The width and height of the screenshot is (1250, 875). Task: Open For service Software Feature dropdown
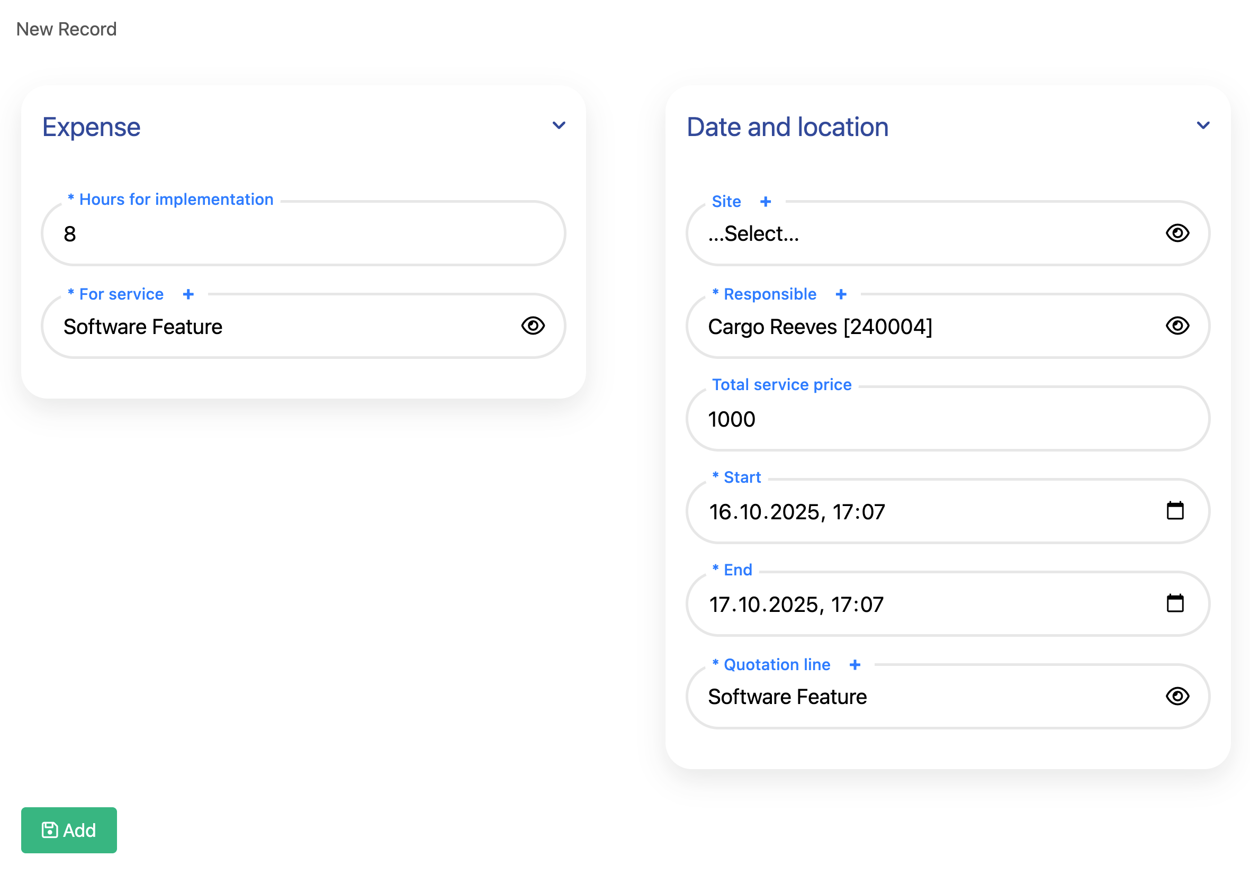click(283, 327)
